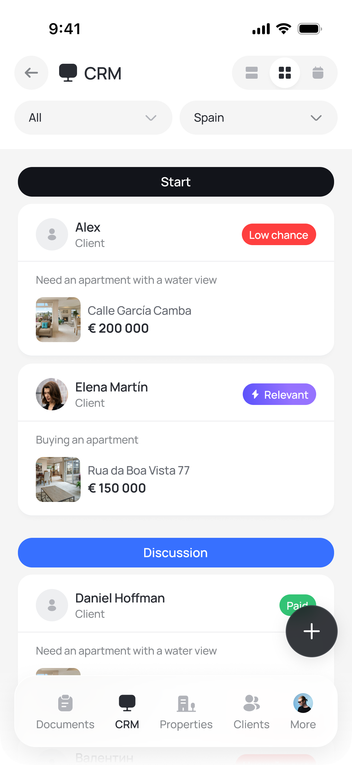The height and width of the screenshot is (765, 352).
Task: Tap the Low chance badge on Alex
Action: point(279,235)
